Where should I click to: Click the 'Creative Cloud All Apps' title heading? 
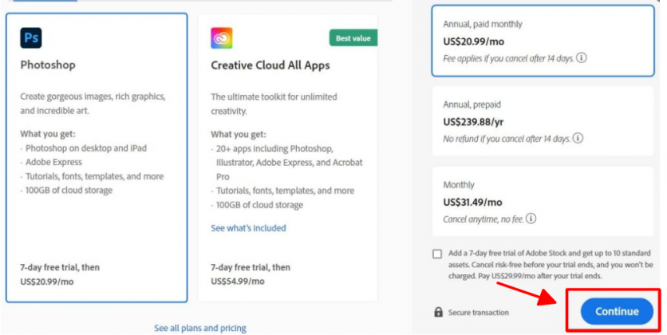click(270, 65)
